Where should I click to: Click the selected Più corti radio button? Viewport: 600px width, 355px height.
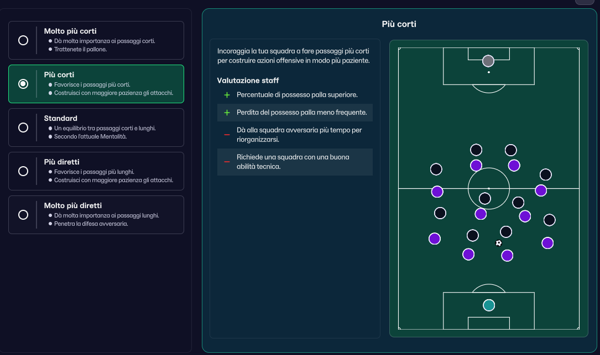point(23,84)
